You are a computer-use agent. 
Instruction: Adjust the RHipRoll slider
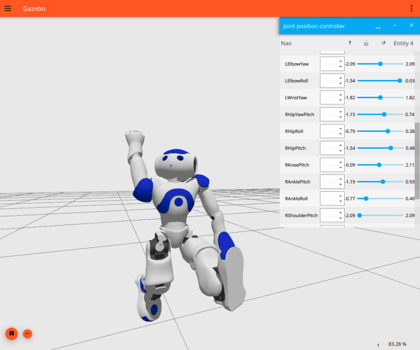coord(380,131)
